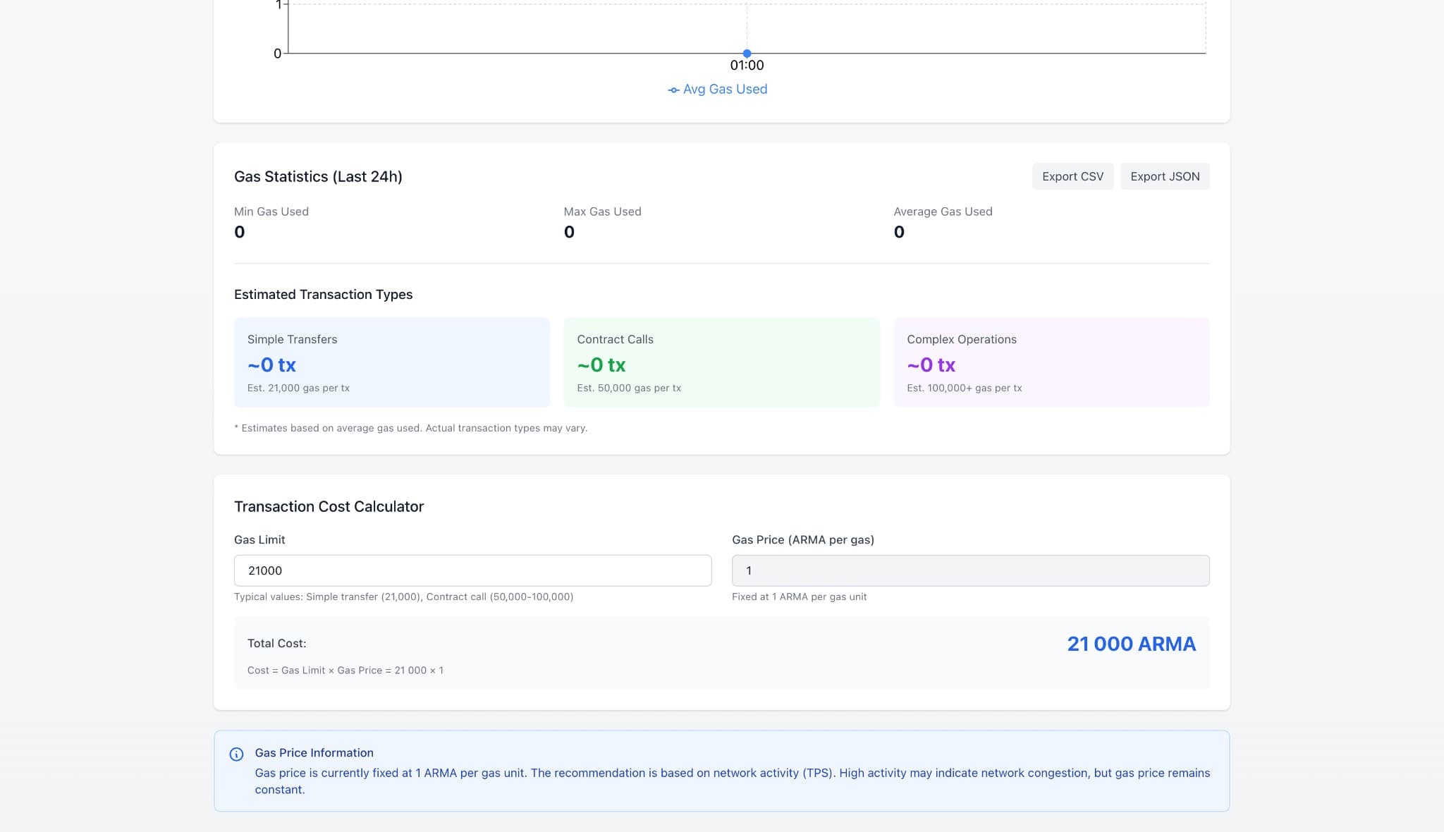Viewport: 1444px width, 832px height.
Task: Click the 01:00 x-axis label
Action: (747, 66)
